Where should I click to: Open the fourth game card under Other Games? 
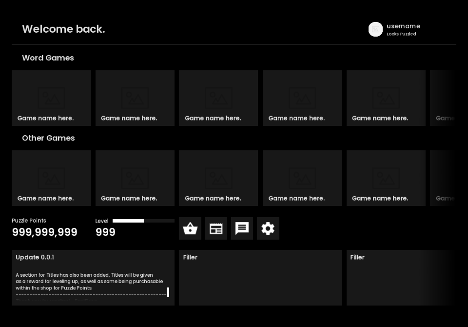tap(302, 178)
